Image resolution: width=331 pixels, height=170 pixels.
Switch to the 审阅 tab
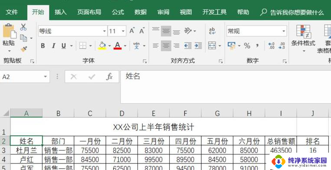pos(163,12)
